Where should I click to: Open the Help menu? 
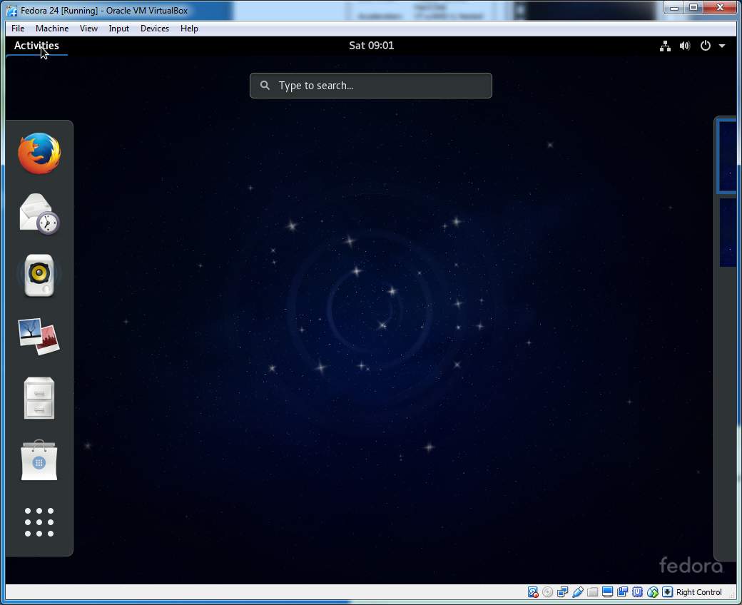point(189,29)
